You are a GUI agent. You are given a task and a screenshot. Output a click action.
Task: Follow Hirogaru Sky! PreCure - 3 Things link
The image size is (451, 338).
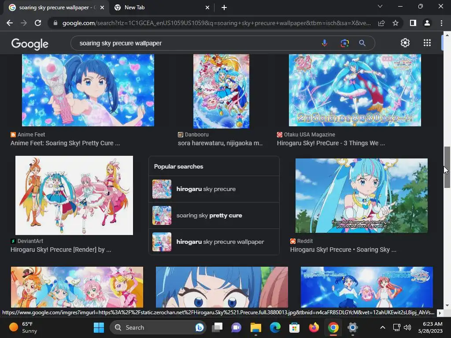[331, 143]
